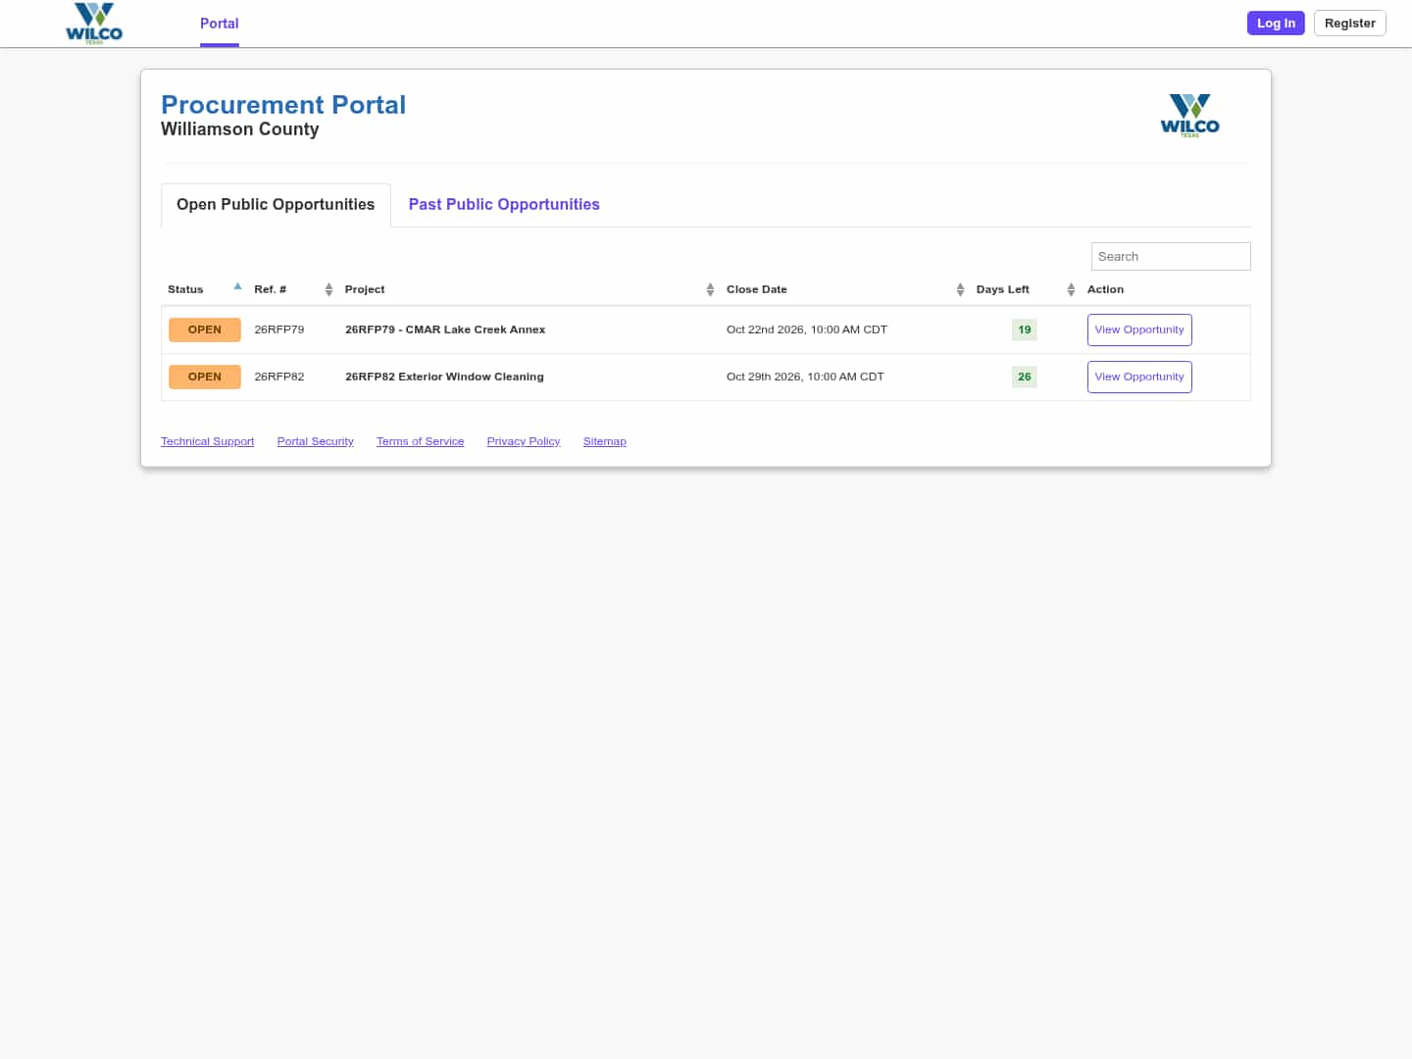The width and height of the screenshot is (1412, 1059).
Task: View Opportunity for Exterior Window Cleaning
Action: click(x=1139, y=377)
